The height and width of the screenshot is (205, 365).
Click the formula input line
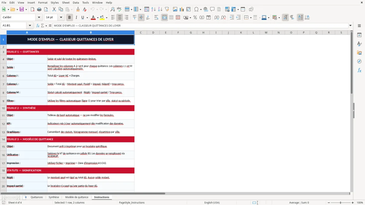pos(200,26)
